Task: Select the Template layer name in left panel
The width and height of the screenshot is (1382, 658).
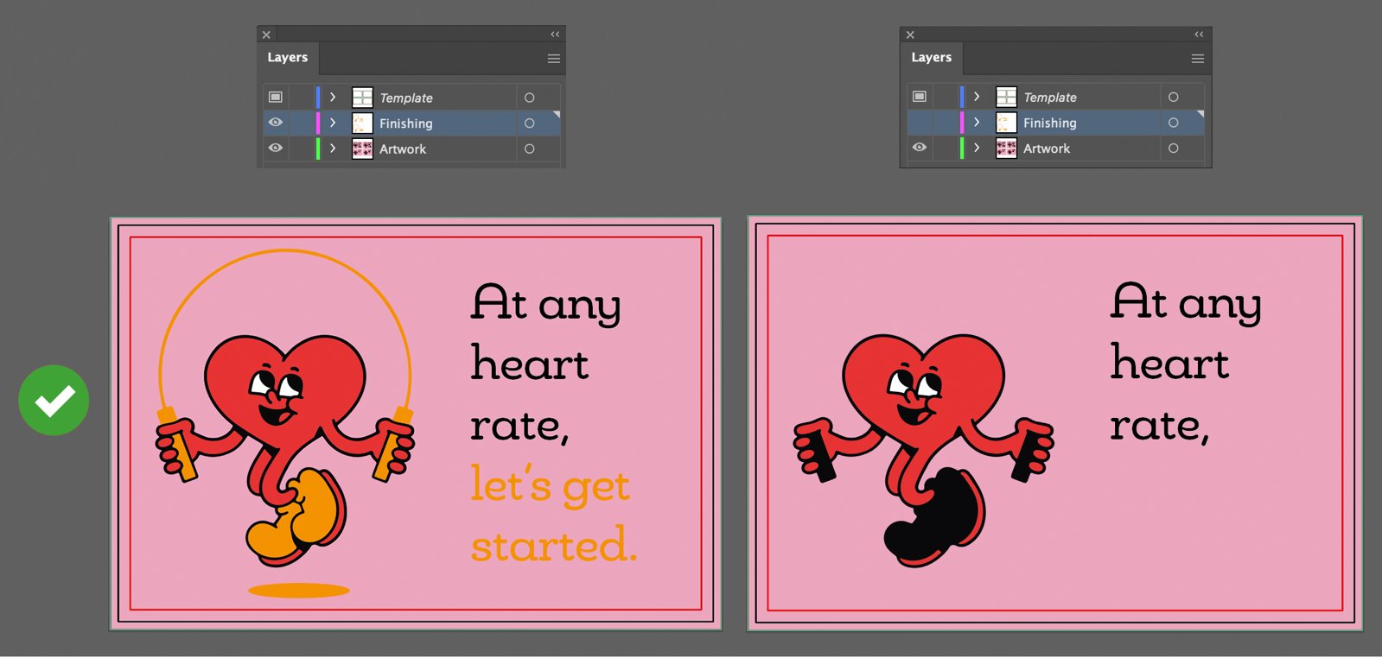Action: pyautogui.click(x=405, y=98)
